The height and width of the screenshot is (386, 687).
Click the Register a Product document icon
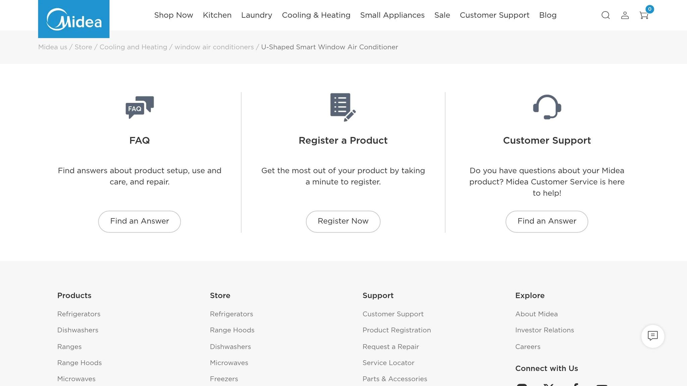tap(343, 107)
